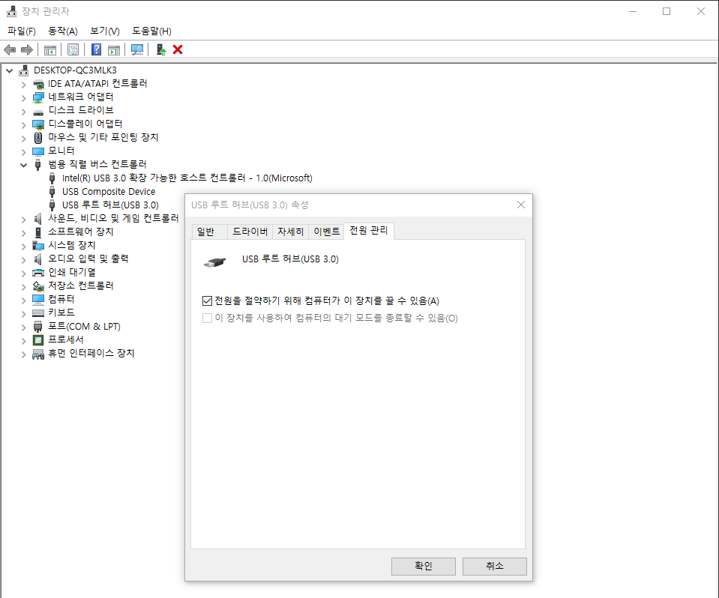Select the 전원 관리 tab

click(369, 231)
